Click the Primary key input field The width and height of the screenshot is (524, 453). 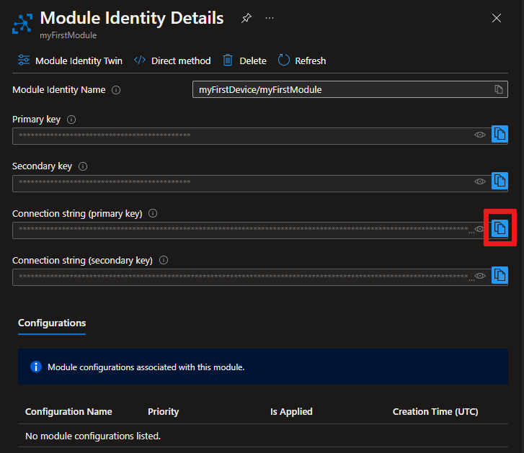tap(238, 135)
